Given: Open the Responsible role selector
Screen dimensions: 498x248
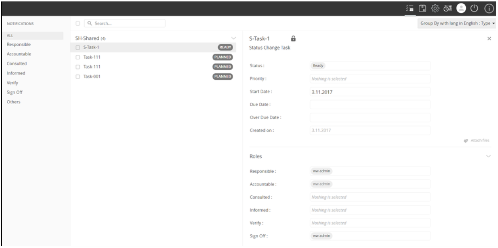Looking at the screenshot, I should click(x=370, y=171).
